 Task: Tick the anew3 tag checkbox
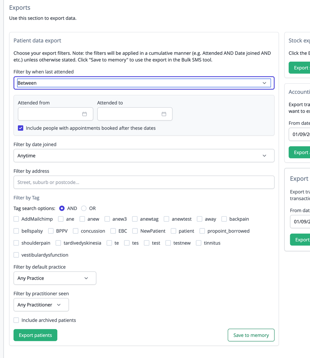[x=107, y=219]
